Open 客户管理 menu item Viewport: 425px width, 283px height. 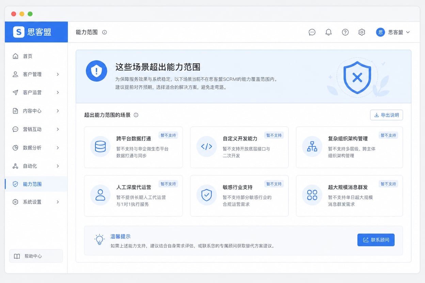click(x=36, y=74)
